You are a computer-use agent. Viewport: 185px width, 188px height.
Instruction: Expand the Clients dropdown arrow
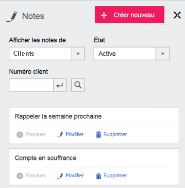point(78,54)
